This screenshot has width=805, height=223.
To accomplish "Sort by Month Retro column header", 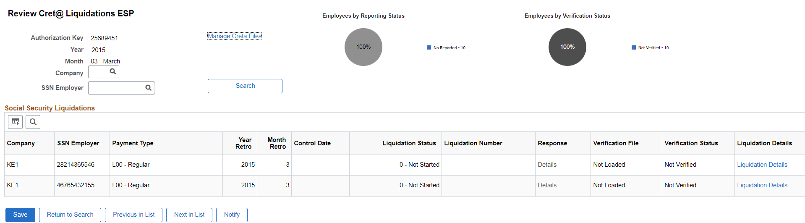I will [x=277, y=143].
